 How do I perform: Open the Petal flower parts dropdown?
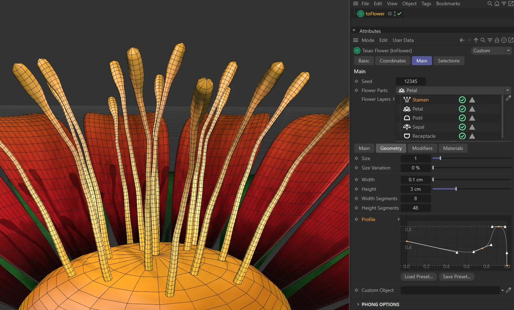pos(508,90)
